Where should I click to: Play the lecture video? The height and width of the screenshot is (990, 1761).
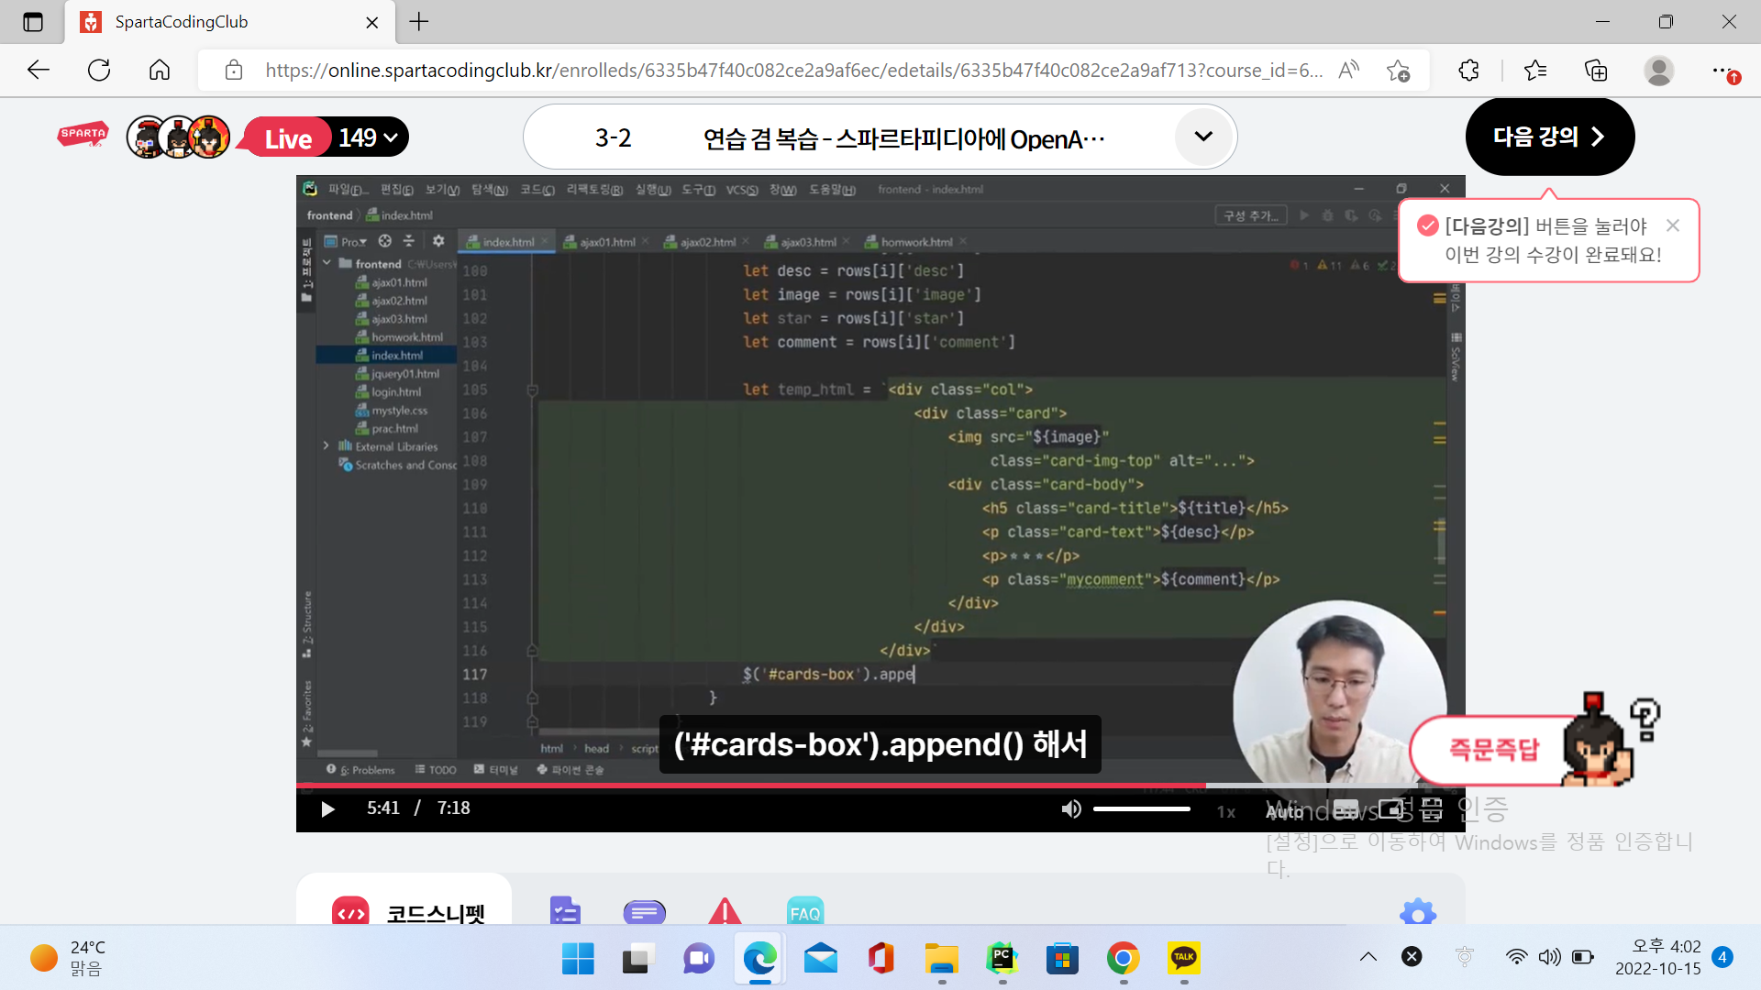(x=327, y=808)
